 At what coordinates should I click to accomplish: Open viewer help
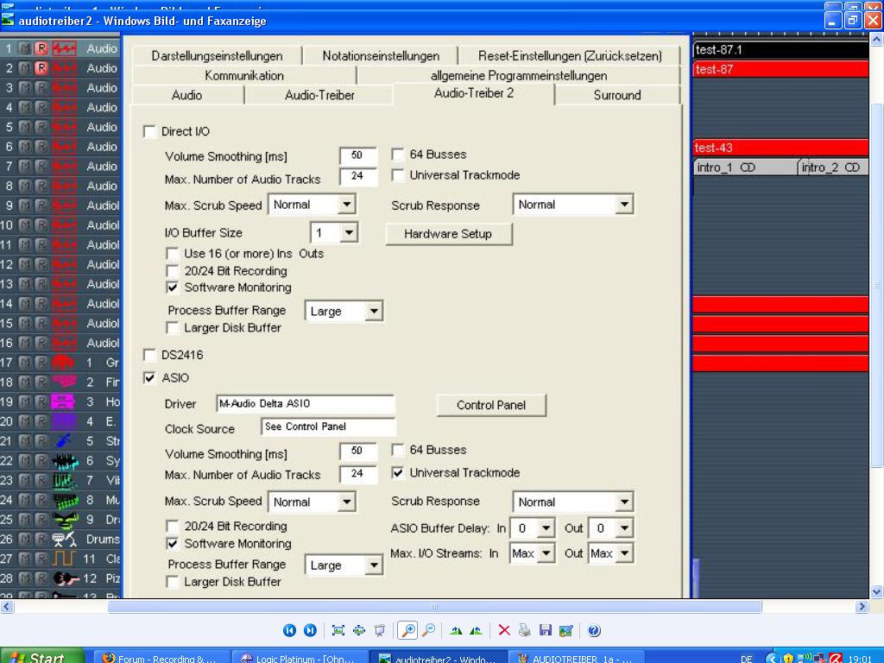click(594, 630)
